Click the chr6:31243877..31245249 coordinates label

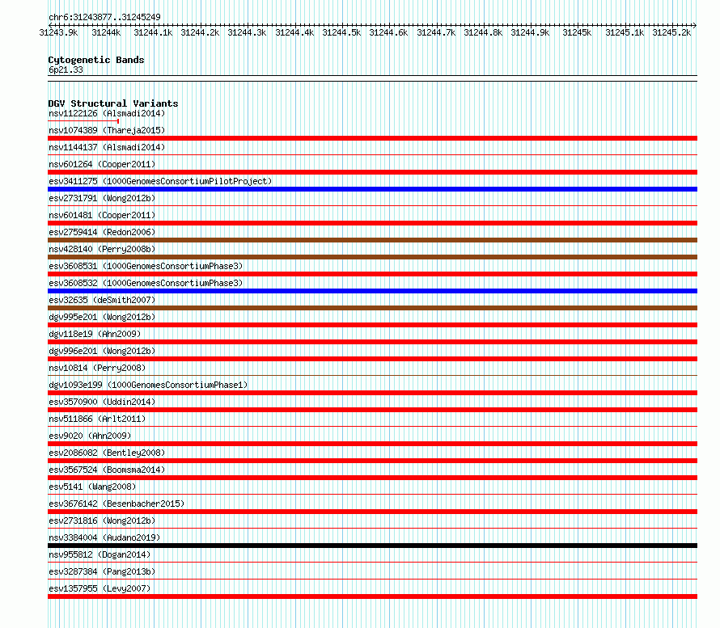104,17
